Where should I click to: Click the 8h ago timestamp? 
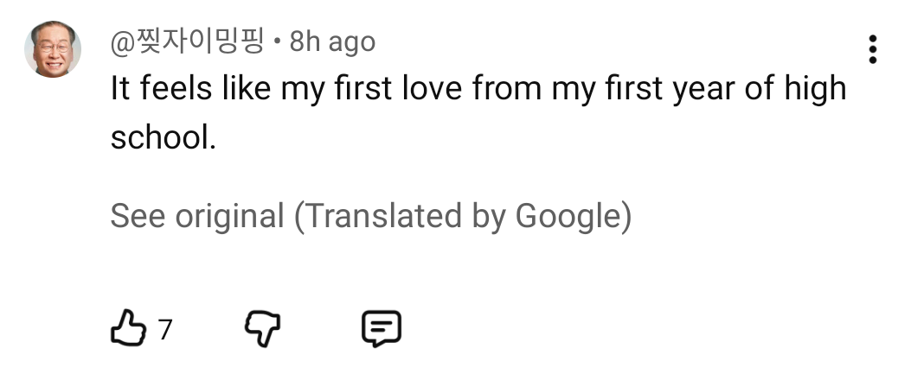[x=332, y=41]
